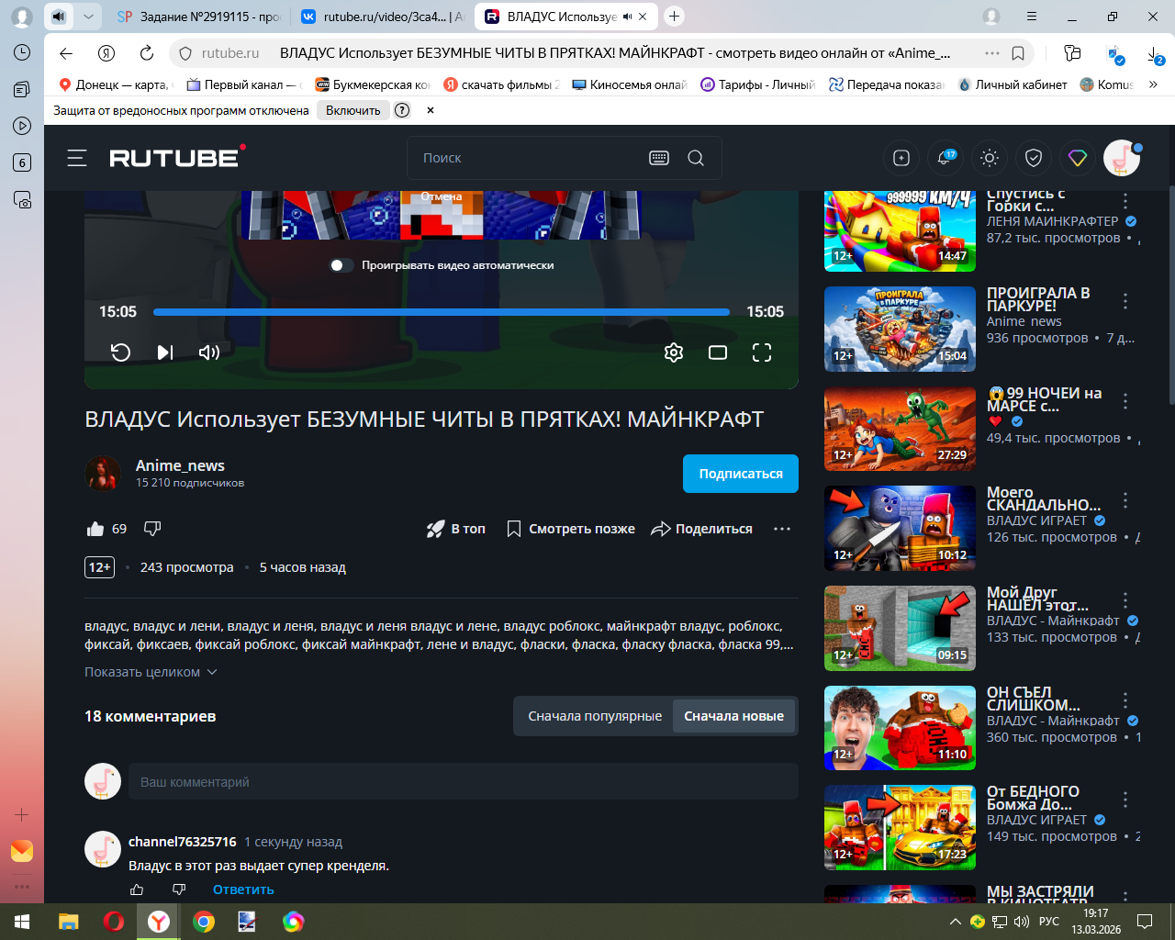The height and width of the screenshot is (940, 1175).
Task: Add video to 'Смотреть позже'
Action: pyautogui.click(x=571, y=529)
